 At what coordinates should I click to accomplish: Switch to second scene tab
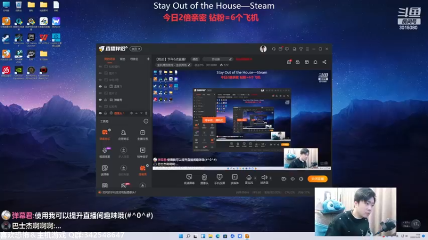tap(123, 59)
